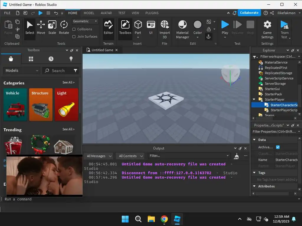Screen dimensions: 302x226
Task: Collapse the Attributes properties section
Action: pos(254,186)
